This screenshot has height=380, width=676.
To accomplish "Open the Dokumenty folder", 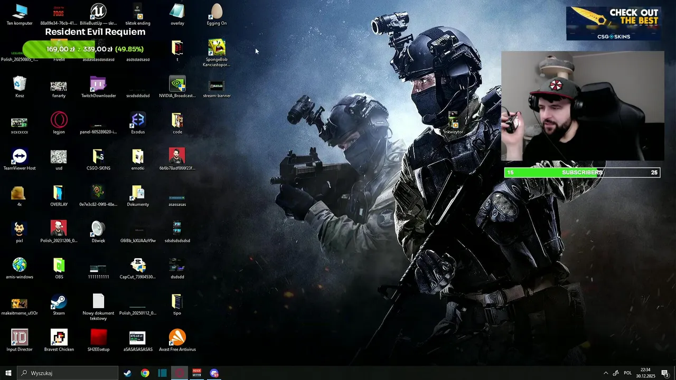I will click(x=138, y=195).
